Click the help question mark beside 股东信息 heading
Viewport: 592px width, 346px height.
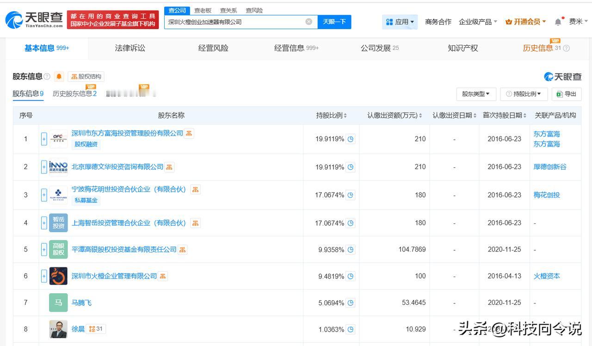pos(47,76)
